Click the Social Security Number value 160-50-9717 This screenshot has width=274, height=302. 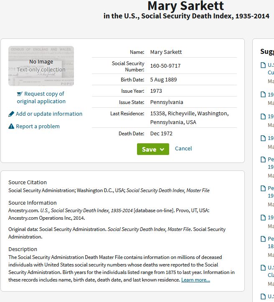pos(165,66)
